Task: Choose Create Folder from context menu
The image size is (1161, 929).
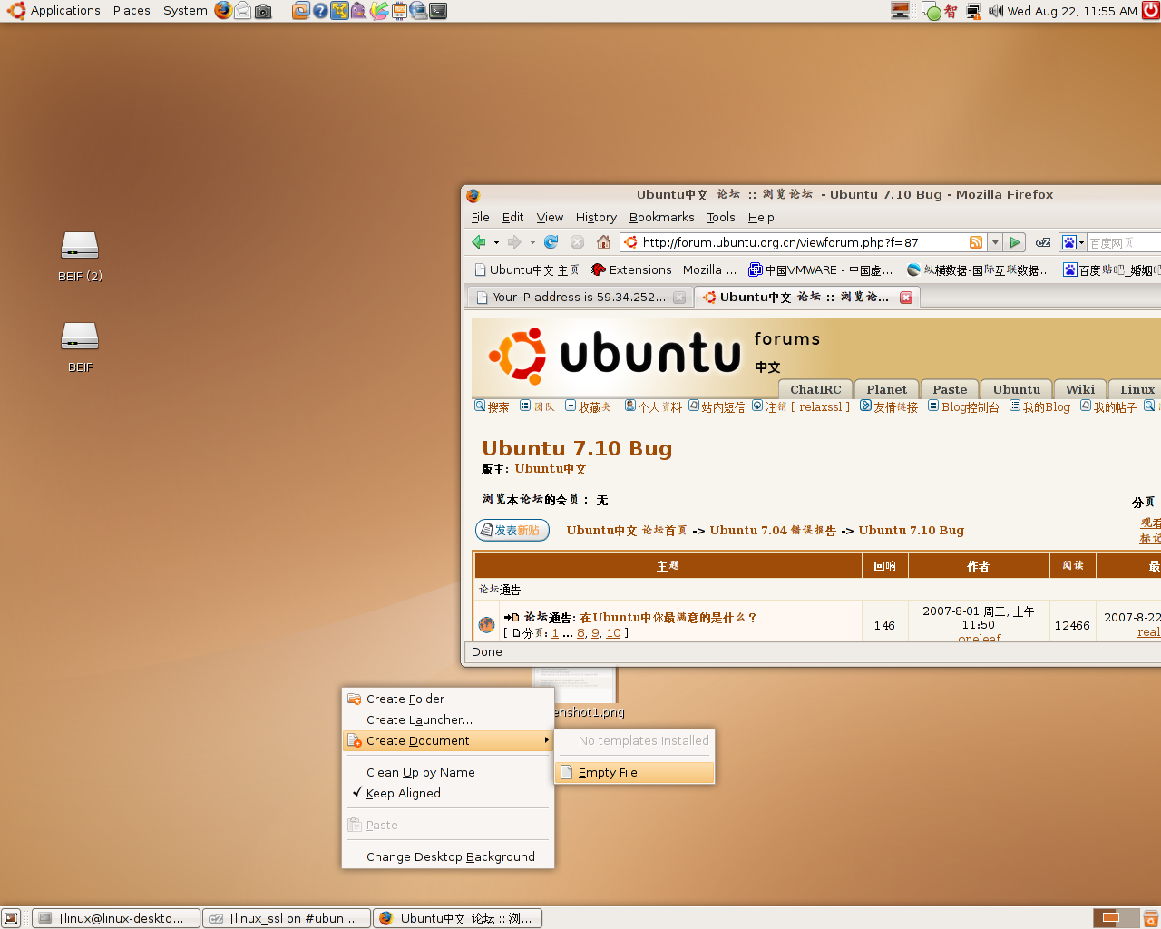Action: 448,699
